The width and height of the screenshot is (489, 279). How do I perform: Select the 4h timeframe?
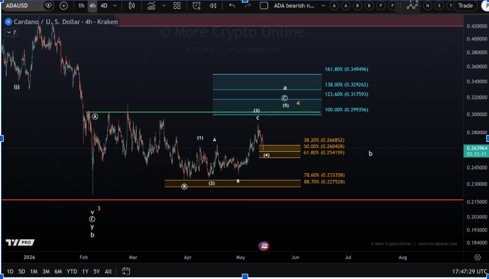click(92, 6)
